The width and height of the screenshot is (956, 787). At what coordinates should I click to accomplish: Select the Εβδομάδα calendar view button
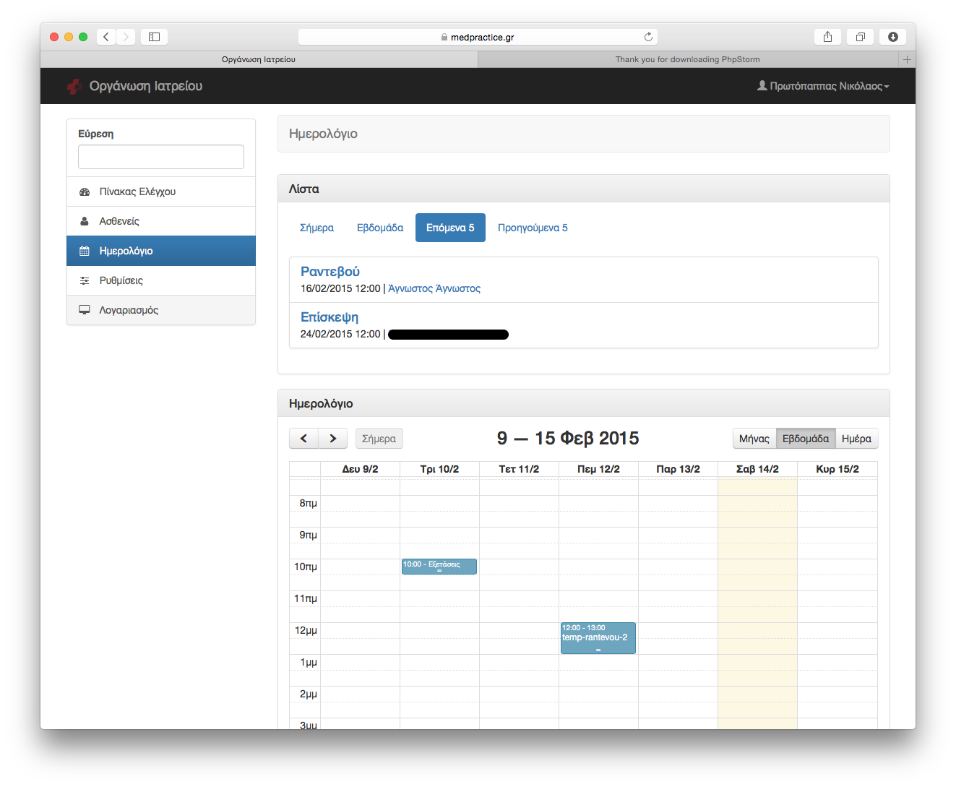coord(805,439)
